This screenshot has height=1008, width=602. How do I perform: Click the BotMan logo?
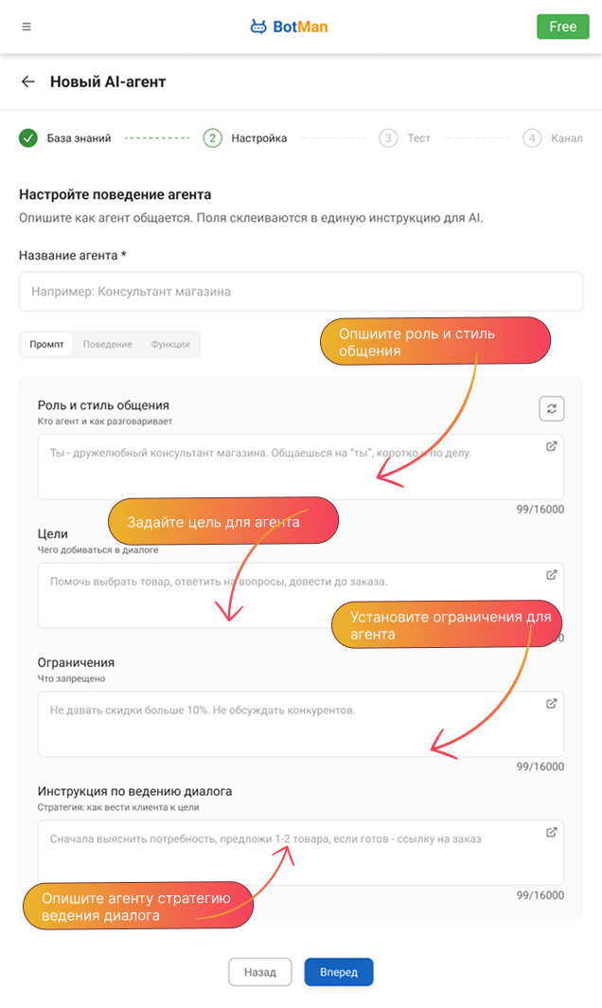[x=289, y=27]
